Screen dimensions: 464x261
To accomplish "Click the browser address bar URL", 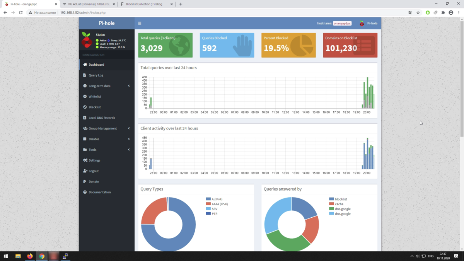I will [83, 13].
